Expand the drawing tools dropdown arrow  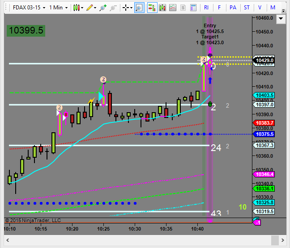[x=95, y=8]
